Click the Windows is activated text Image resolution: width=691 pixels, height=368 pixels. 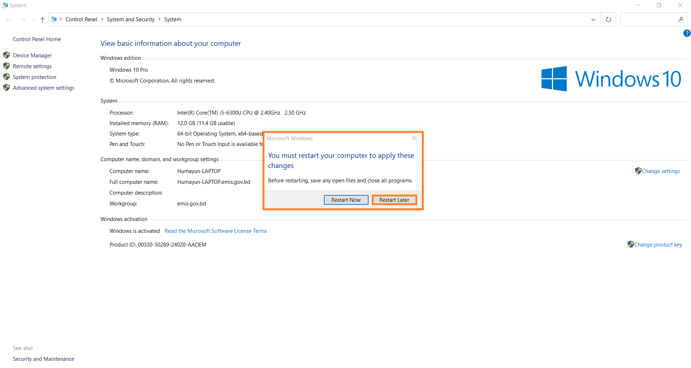135,231
